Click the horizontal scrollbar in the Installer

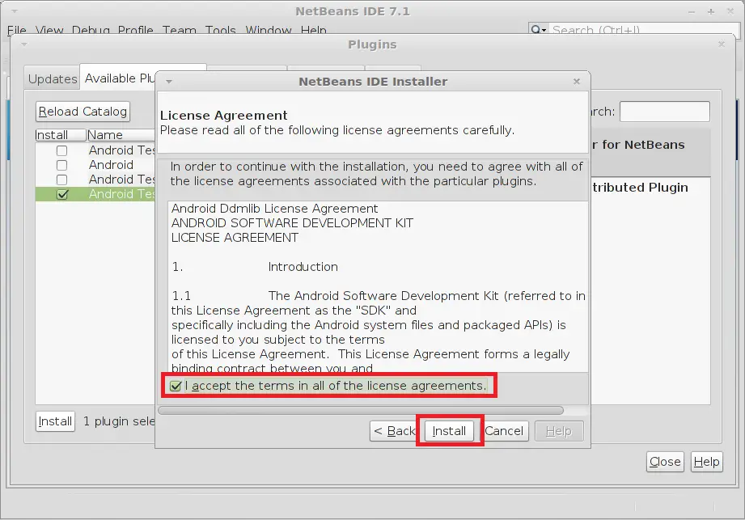361,410
